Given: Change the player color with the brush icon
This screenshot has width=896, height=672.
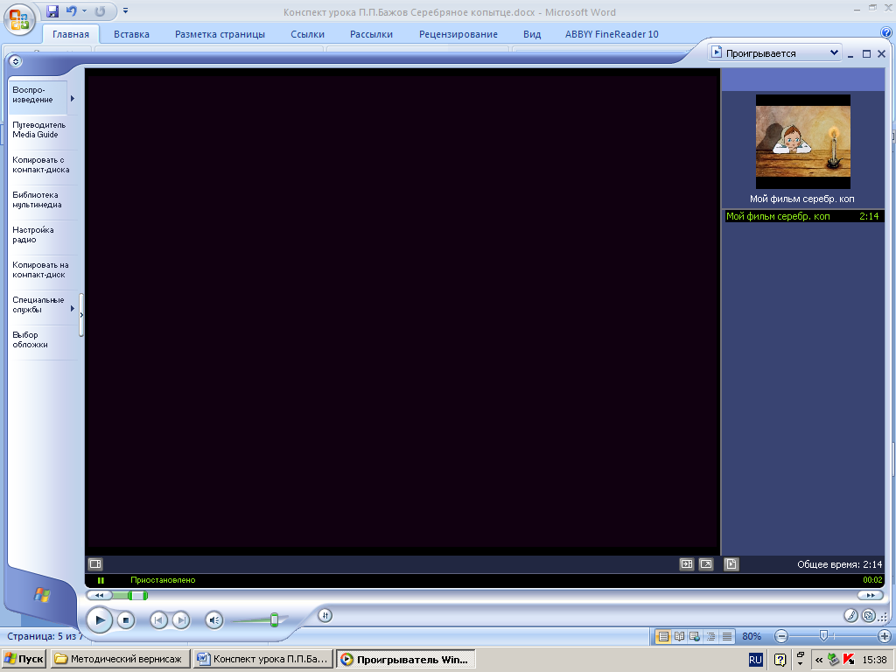Looking at the screenshot, I should [x=850, y=615].
